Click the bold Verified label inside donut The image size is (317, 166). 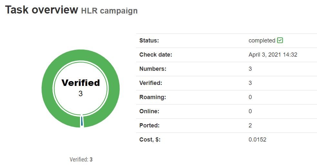click(x=81, y=83)
